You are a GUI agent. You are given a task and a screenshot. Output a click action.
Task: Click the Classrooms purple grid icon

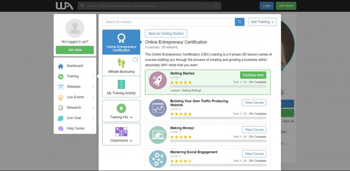[x=121, y=132]
